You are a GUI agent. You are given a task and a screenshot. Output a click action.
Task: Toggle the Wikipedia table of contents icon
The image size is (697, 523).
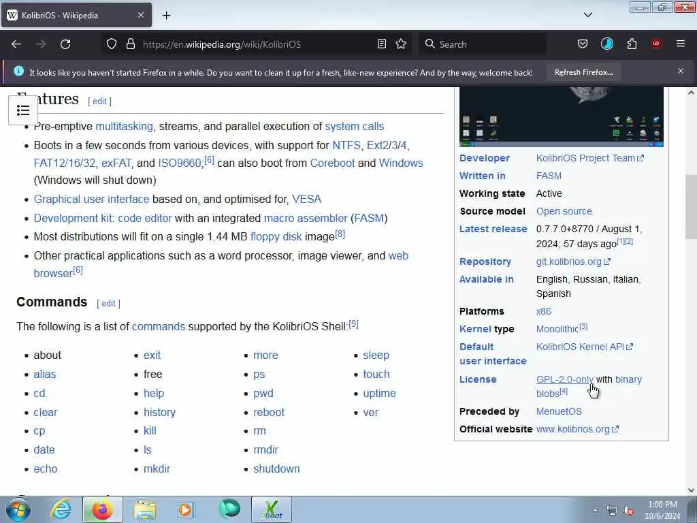(x=23, y=110)
